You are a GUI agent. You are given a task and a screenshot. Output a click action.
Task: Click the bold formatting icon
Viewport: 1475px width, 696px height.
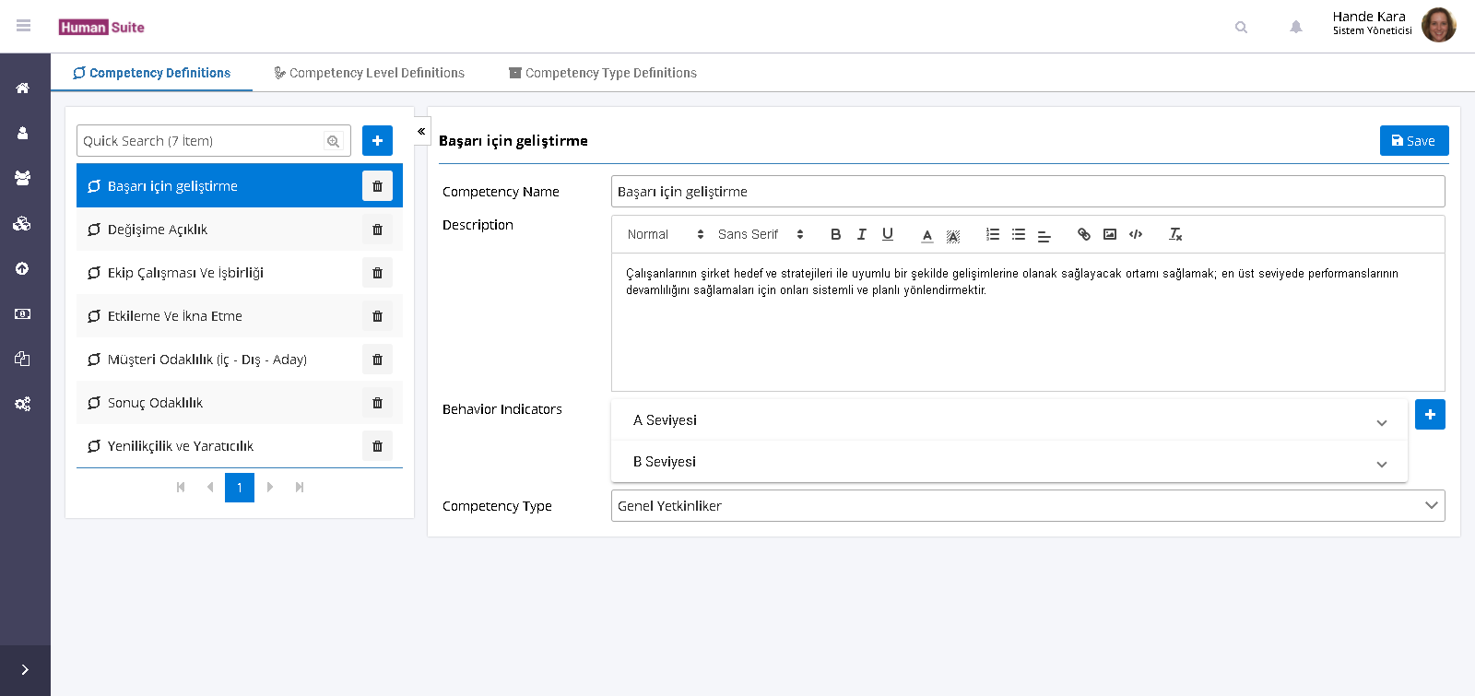click(835, 234)
